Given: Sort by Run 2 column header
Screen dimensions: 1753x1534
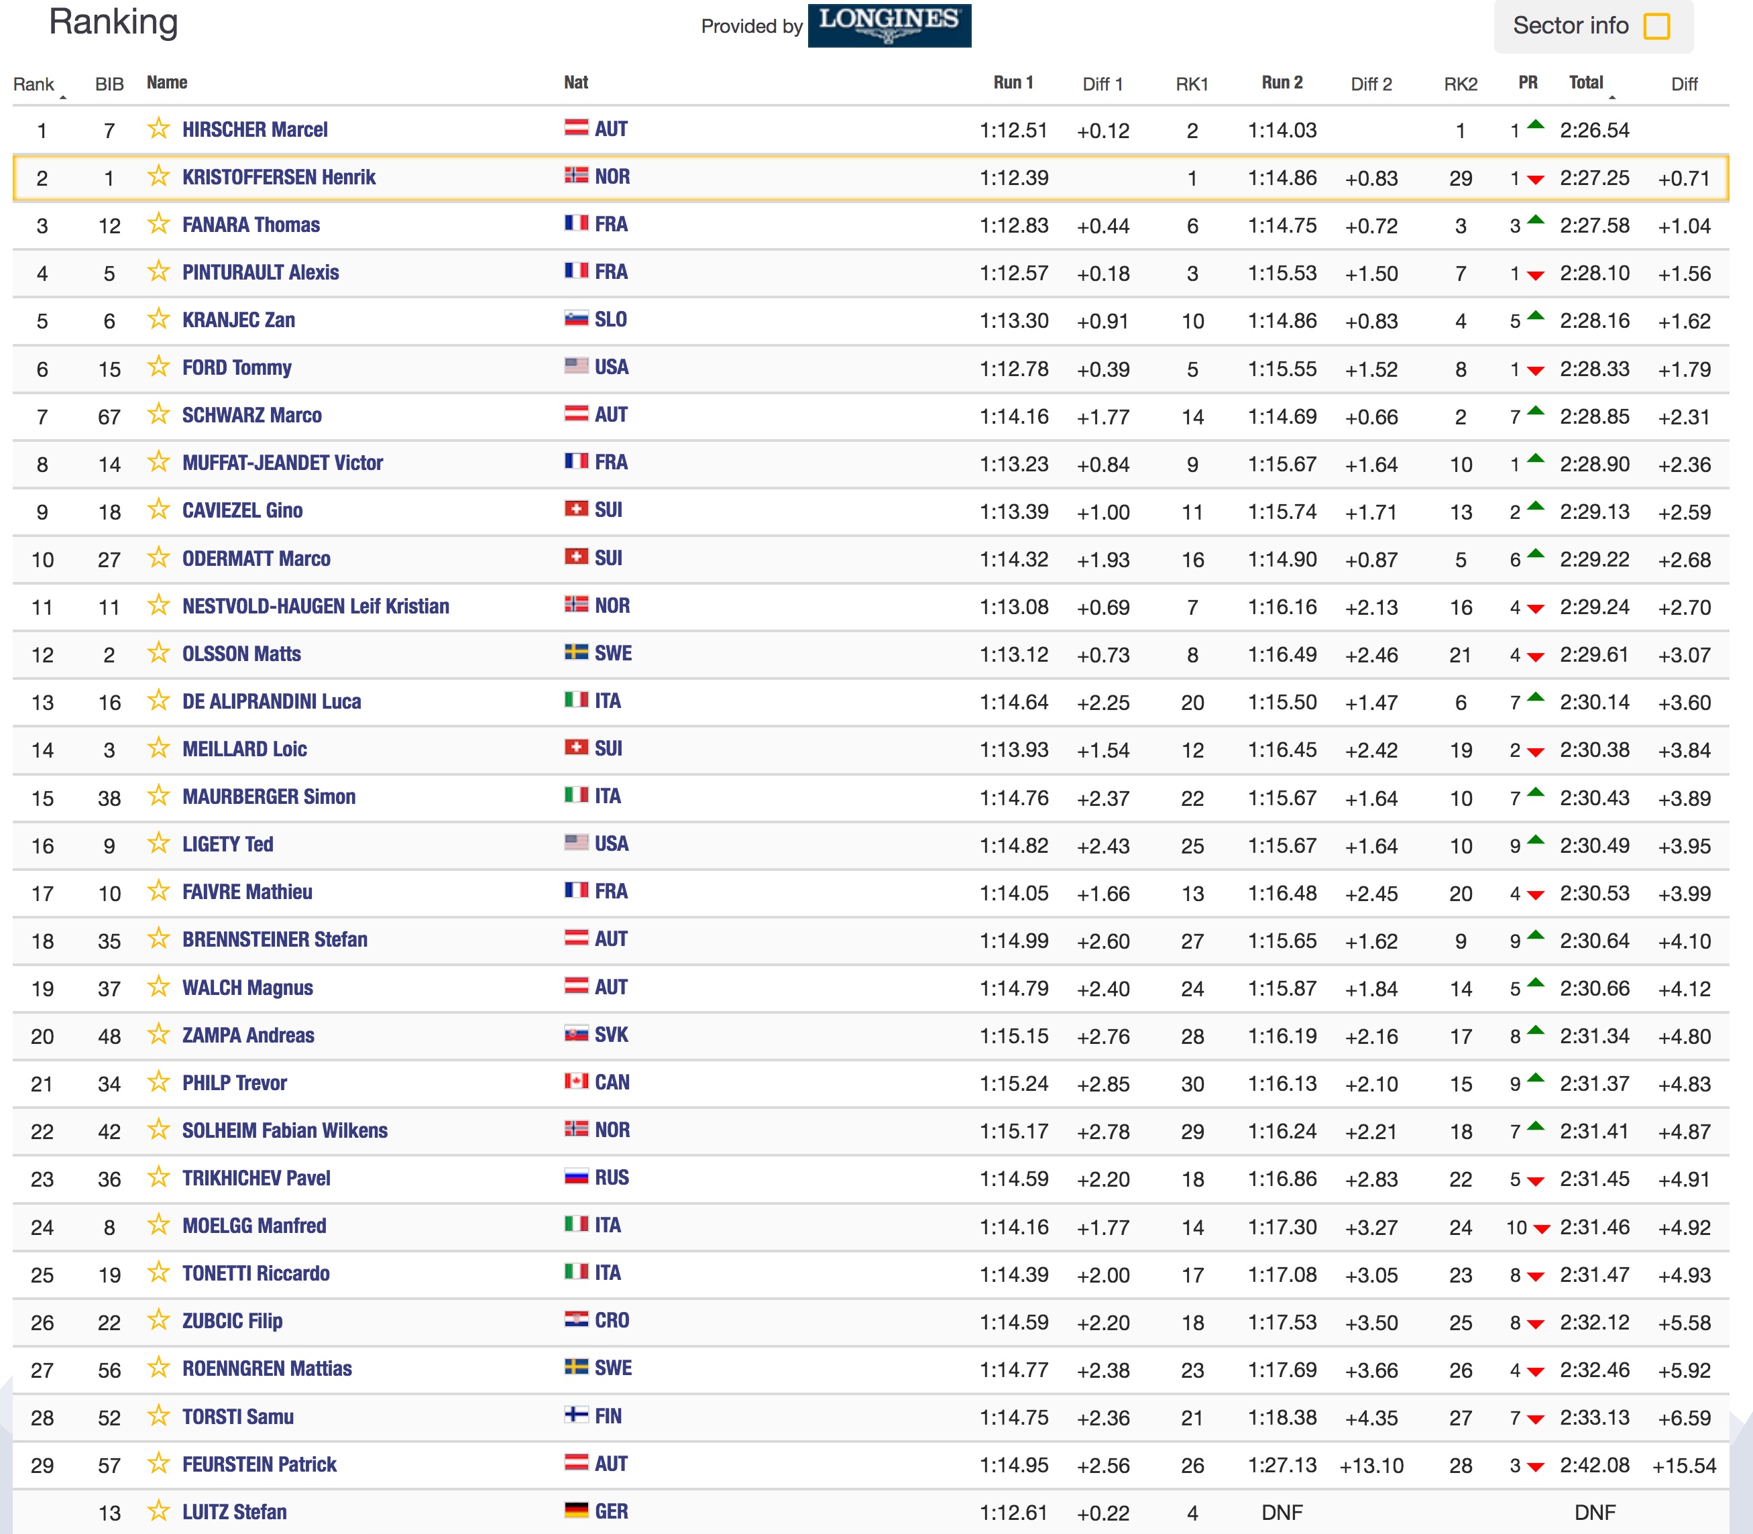Looking at the screenshot, I should [1282, 82].
